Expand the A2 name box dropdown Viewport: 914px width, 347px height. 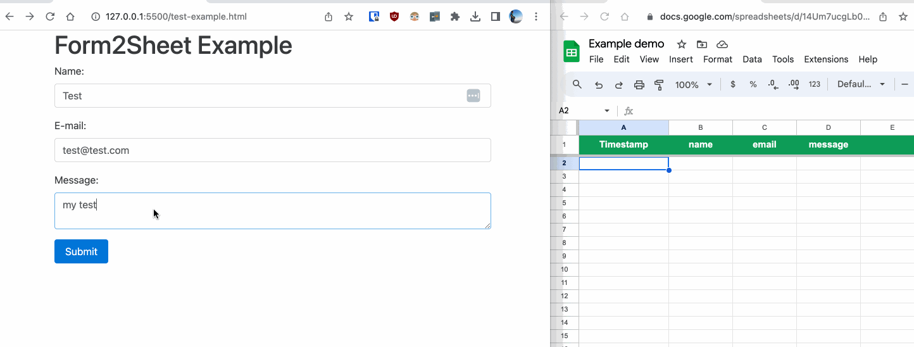point(607,111)
